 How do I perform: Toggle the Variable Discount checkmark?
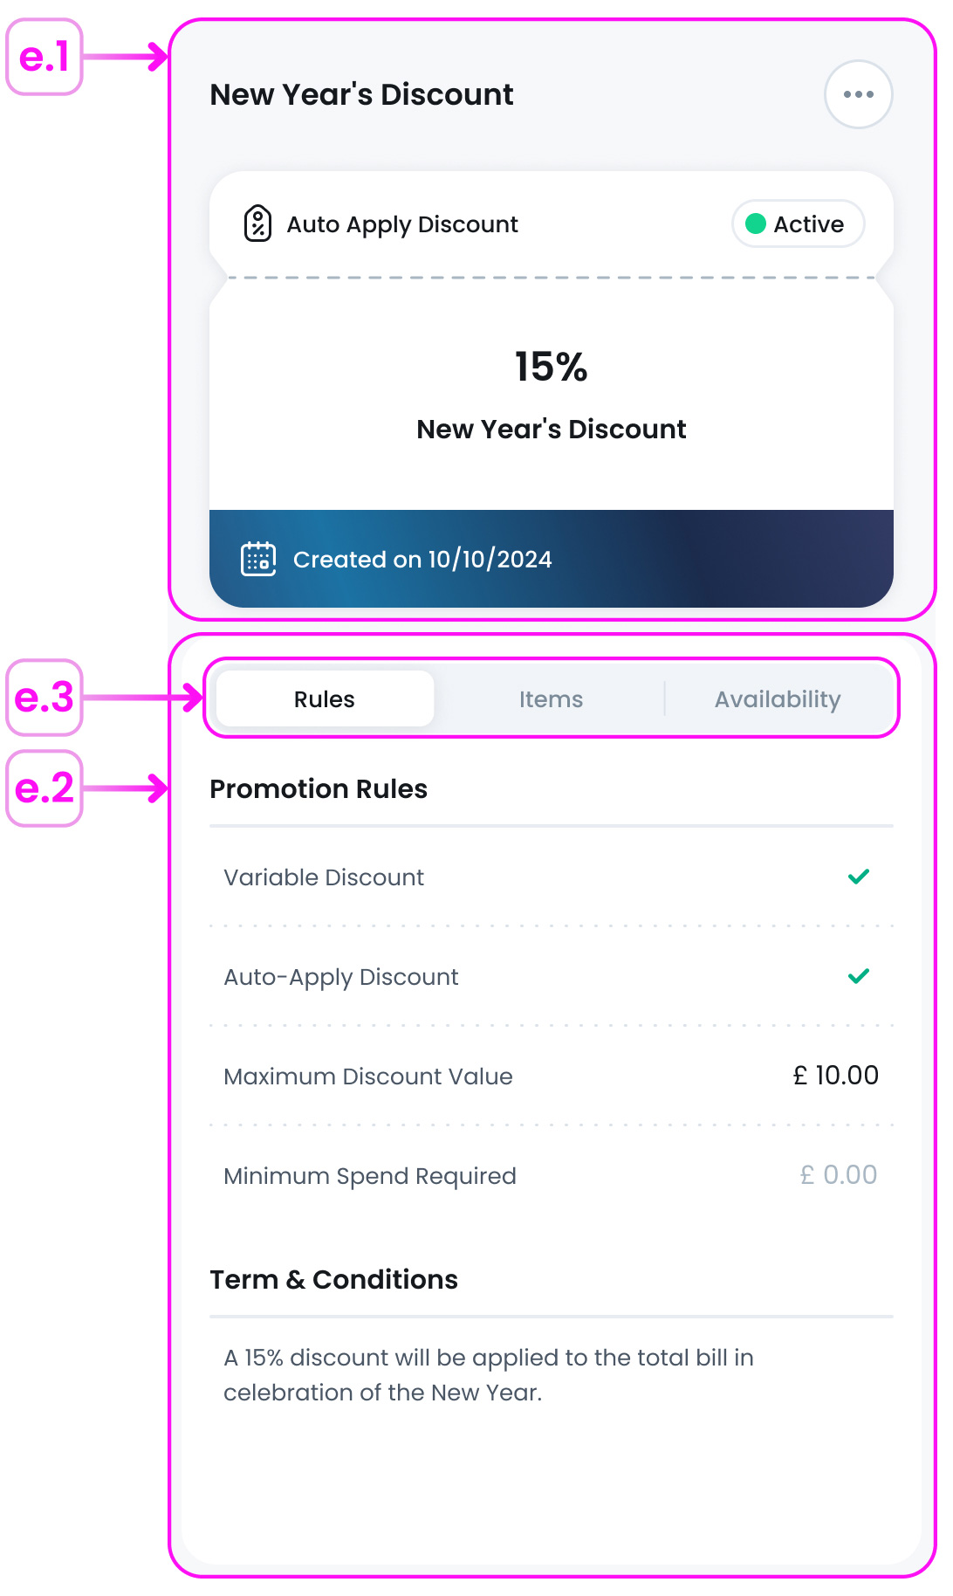pos(859,877)
